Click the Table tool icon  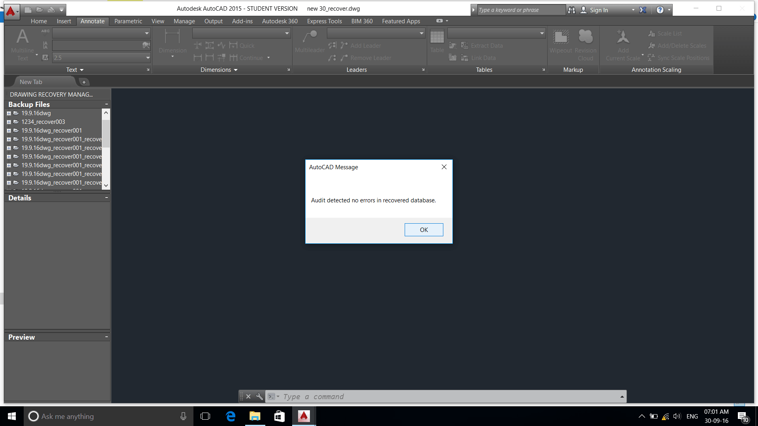pos(437,37)
